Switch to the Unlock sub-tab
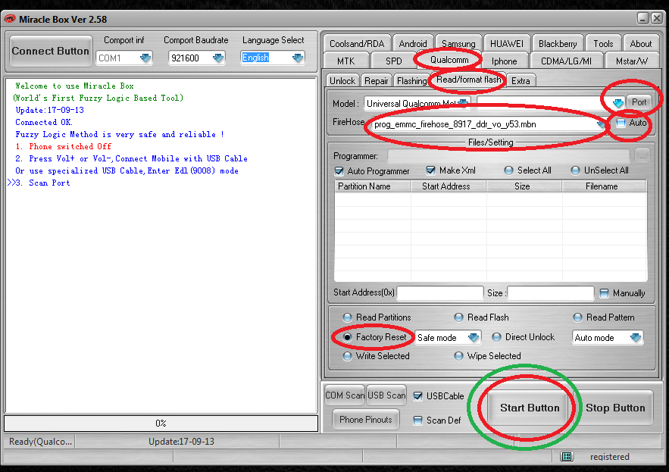 342,80
